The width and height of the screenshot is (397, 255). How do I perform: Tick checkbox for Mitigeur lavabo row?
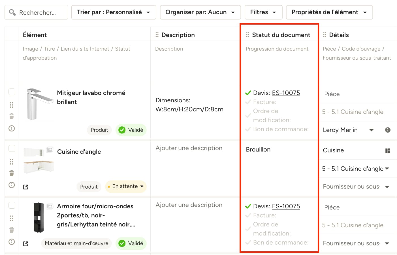click(x=12, y=92)
